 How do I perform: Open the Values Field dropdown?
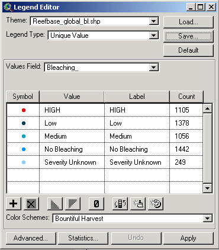click(x=154, y=68)
